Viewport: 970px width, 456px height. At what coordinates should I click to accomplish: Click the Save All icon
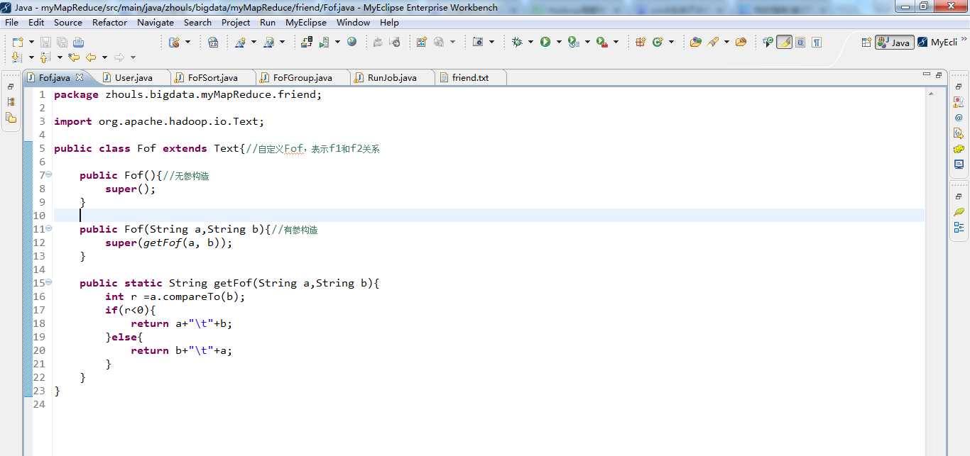(x=61, y=42)
